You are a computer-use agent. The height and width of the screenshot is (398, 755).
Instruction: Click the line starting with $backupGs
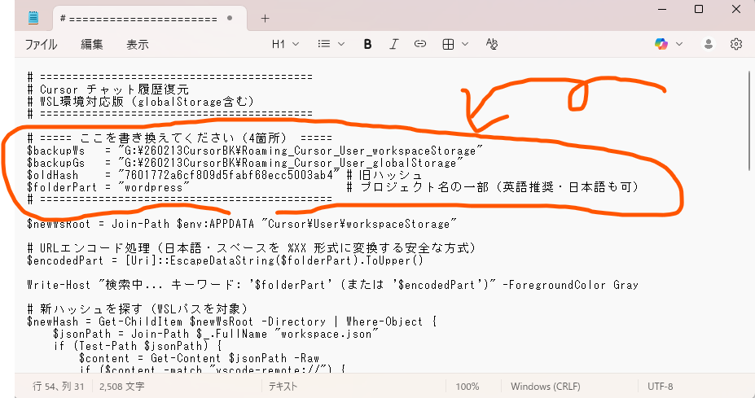point(245,163)
